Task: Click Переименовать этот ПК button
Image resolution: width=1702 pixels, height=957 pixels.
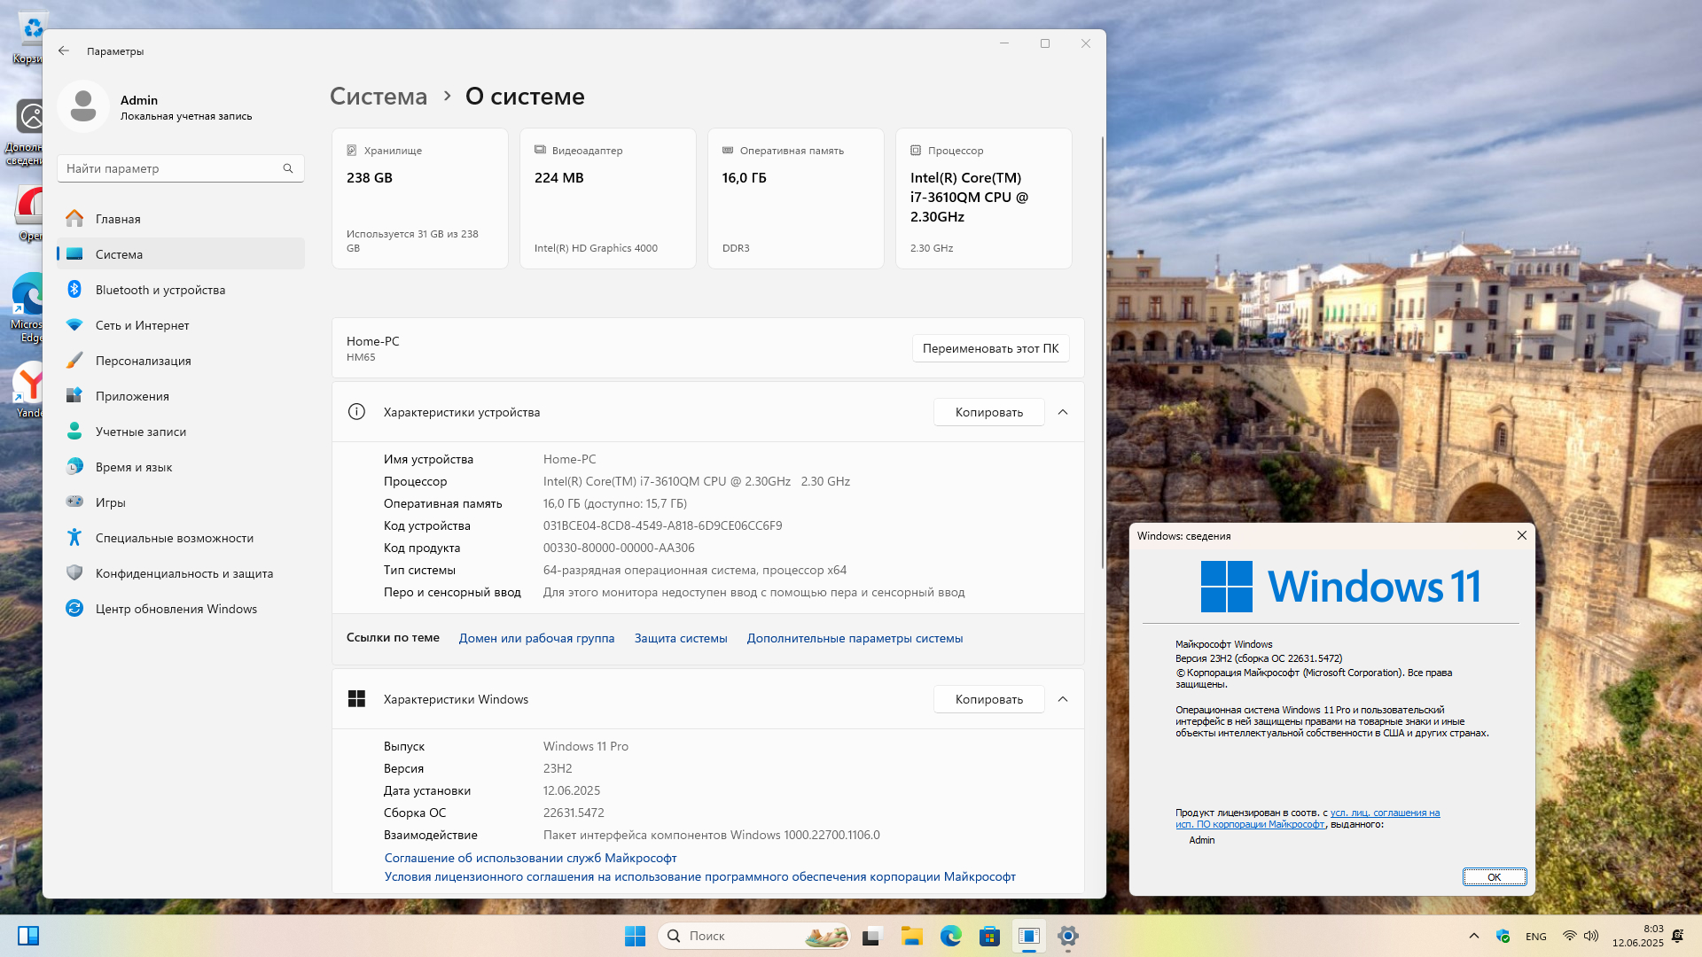Action: (x=990, y=348)
